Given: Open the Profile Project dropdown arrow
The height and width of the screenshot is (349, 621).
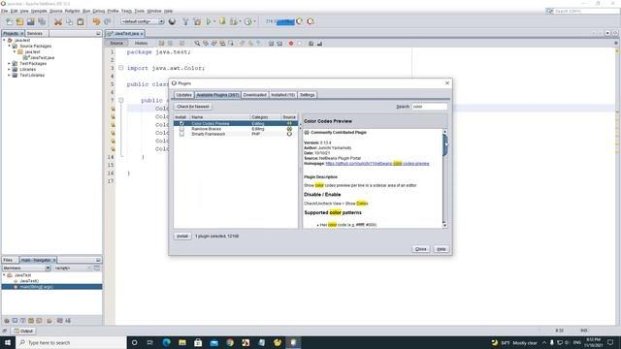Looking at the screenshot, I should 254,21.
